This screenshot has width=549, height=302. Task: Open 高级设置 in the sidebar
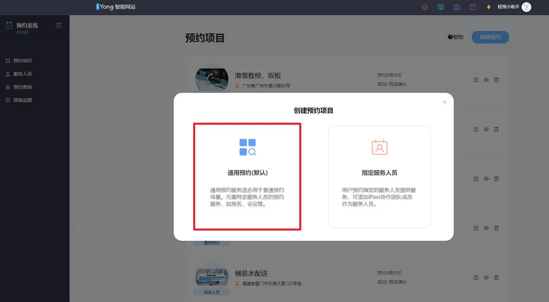(x=22, y=100)
